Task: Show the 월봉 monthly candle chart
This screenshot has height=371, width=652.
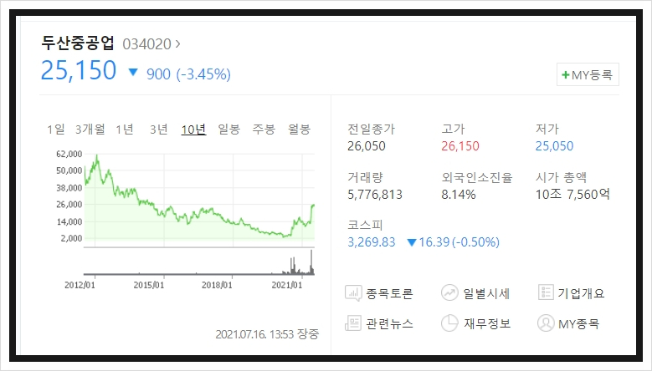Action: (300, 129)
